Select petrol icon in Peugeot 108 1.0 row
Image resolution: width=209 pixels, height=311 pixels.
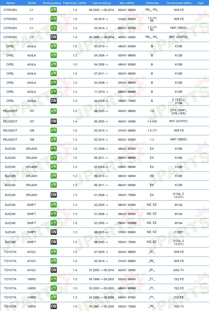coord(53,130)
